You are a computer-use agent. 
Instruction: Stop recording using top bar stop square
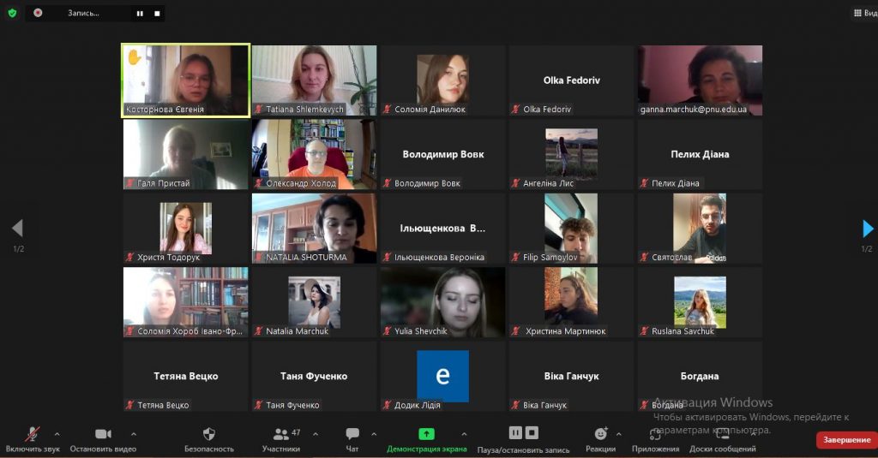(158, 14)
